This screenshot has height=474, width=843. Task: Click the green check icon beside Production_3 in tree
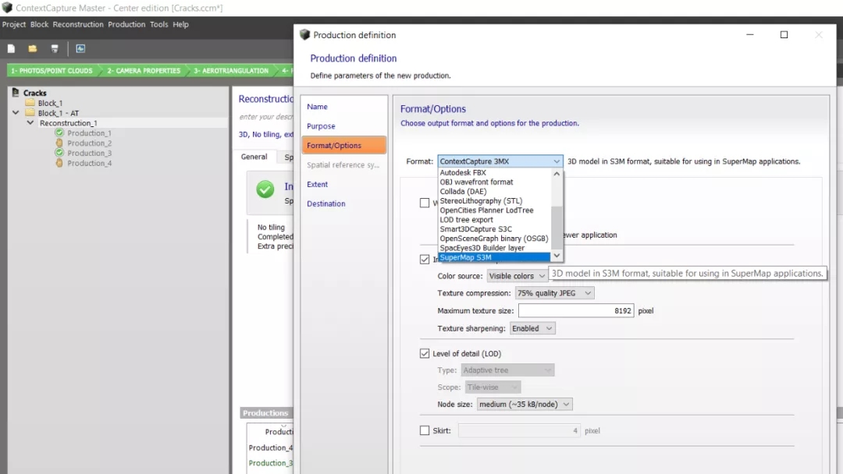[59, 153]
